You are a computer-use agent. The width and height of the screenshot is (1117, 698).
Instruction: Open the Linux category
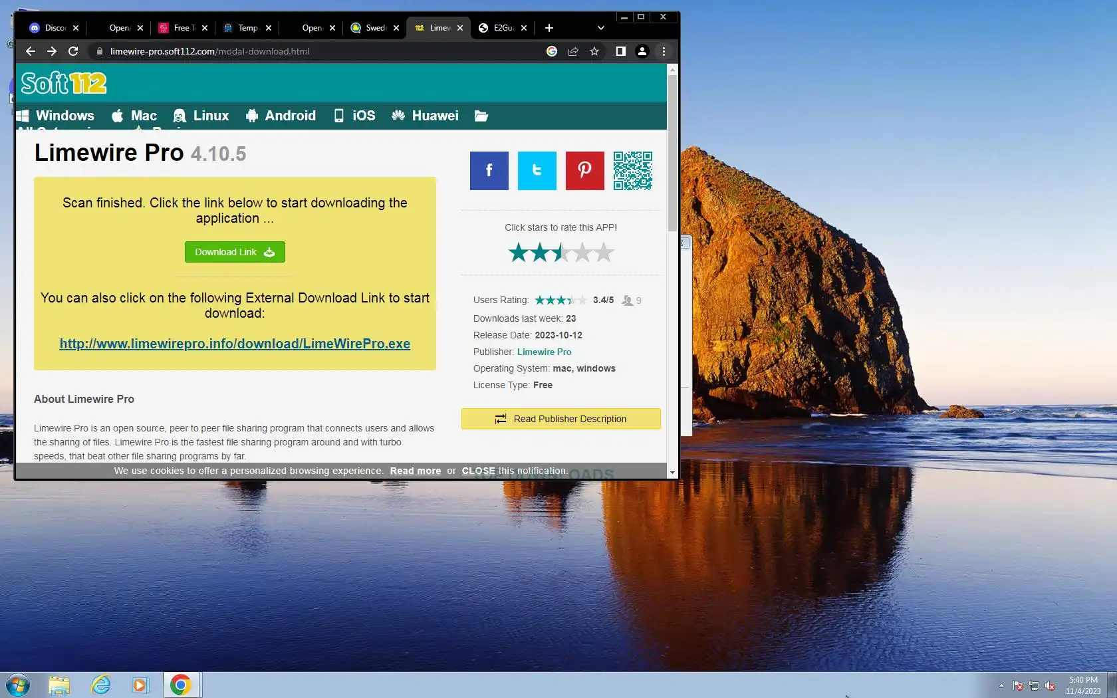click(x=201, y=116)
